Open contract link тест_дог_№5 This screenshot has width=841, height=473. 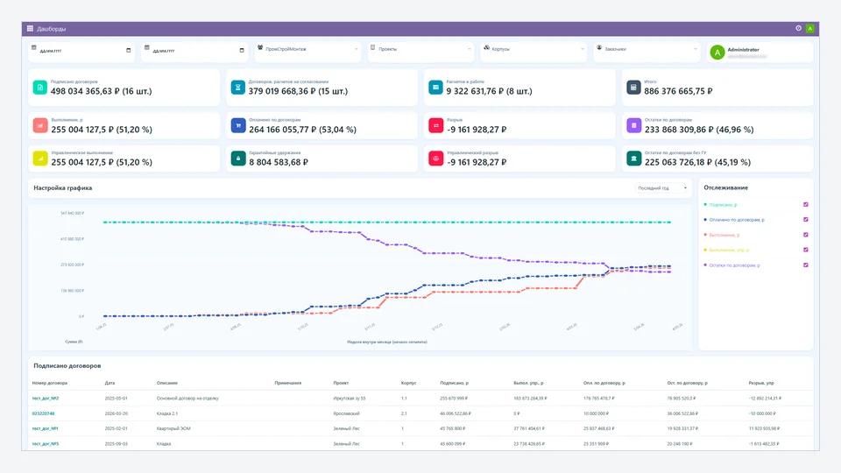[46, 444]
